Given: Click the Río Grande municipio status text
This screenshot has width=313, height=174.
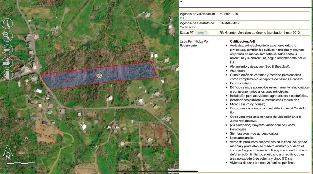Looking at the screenshot, I should pyautogui.click(x=260, y=33).
